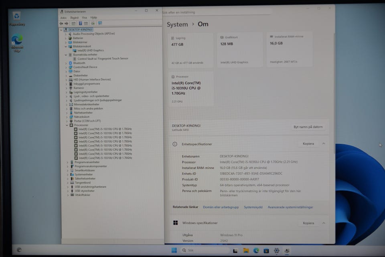Collapse the Enhetsspecifikationer section chevron
The image size is (385, 257).
[x=323, y=144]
